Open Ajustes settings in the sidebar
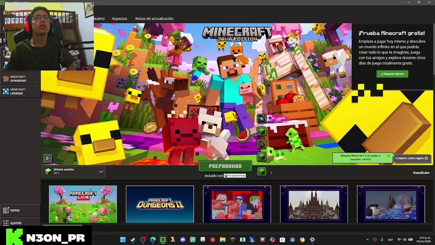This screenshot has width=435, height=245. (20, 223)
